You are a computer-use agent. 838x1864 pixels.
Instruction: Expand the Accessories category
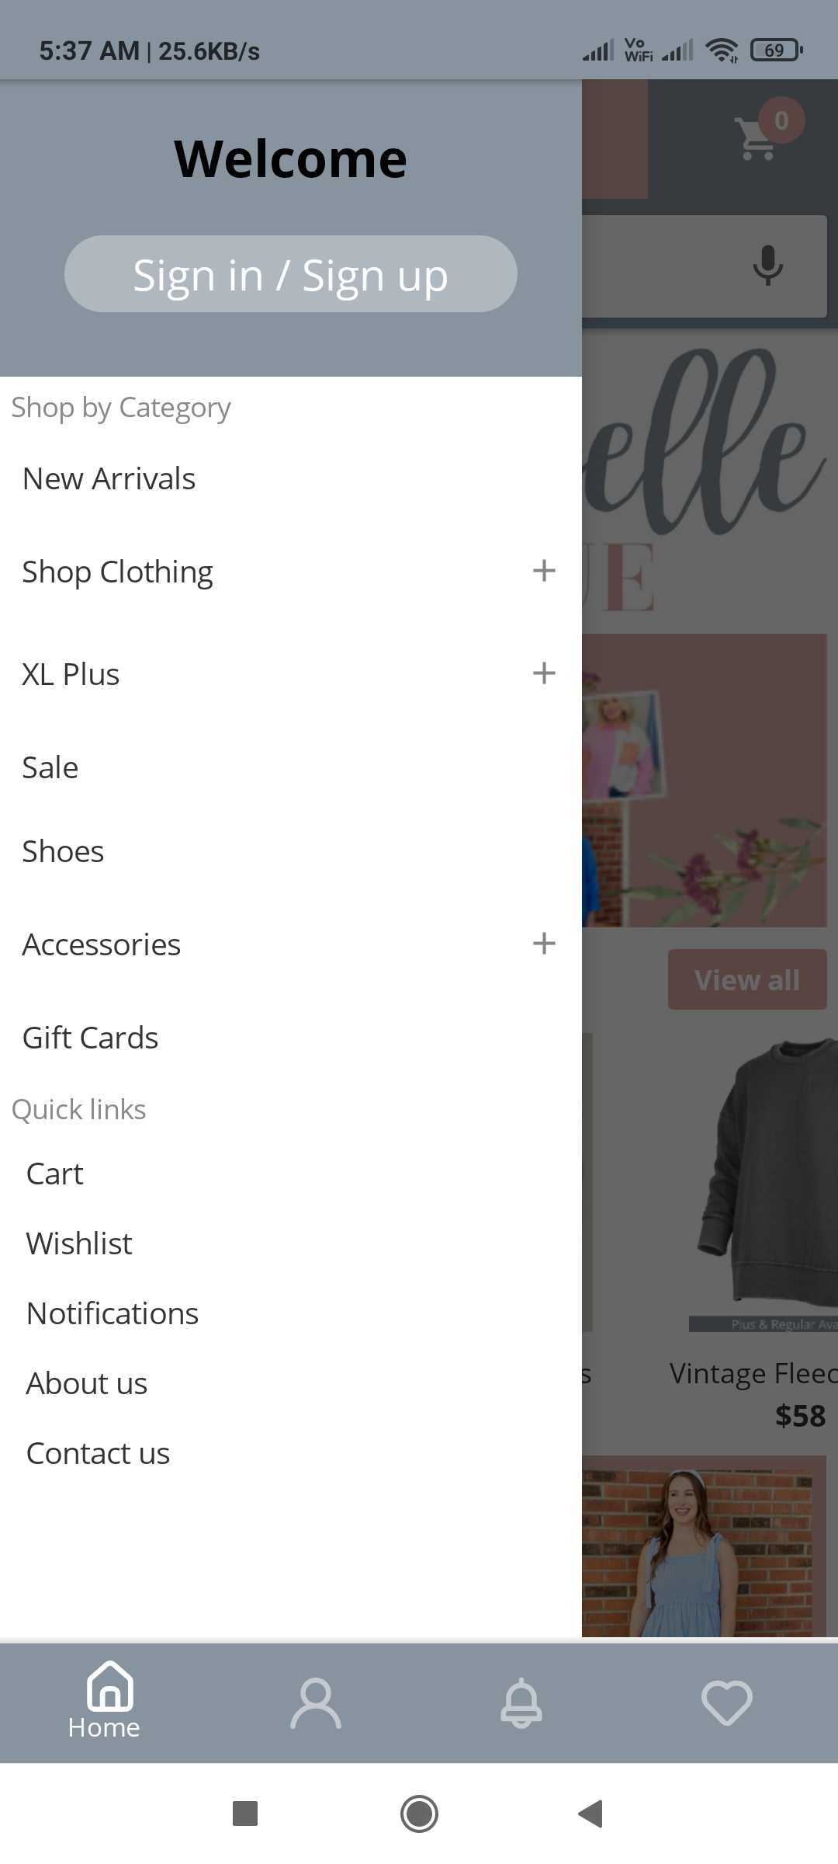coord(544,944)
